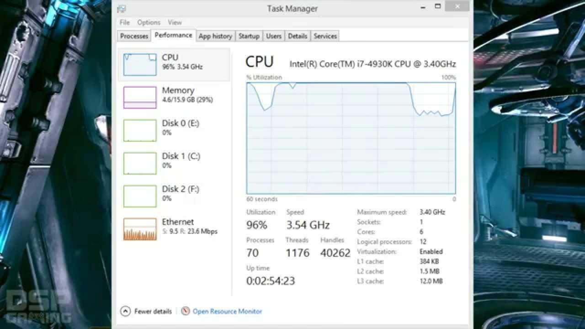Click the Fewer details chevron icon
This screenshot has width=585, height=329.
[125, 311]
